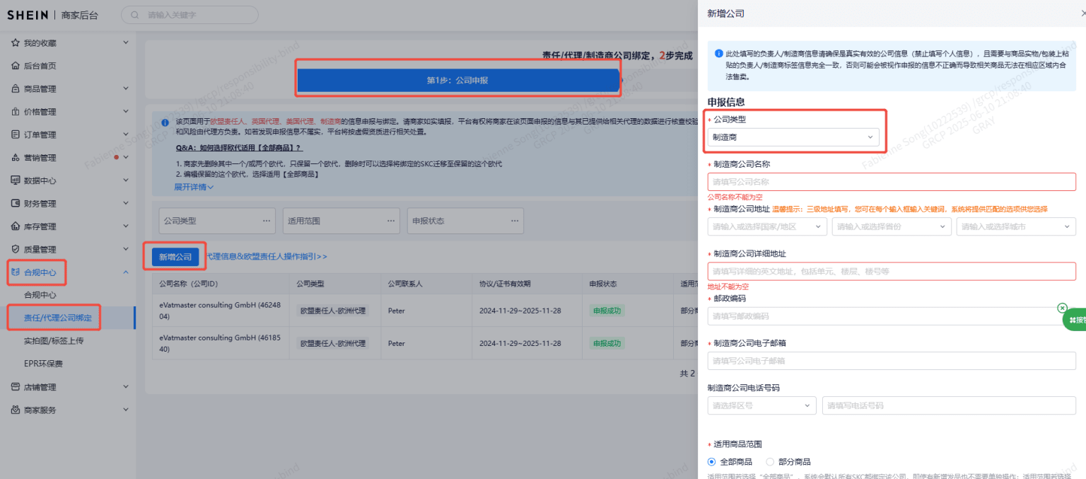Click the 制造商公司名称 input field
Image resolution: width=1086 pixels, height=479 pixels.
891,182
